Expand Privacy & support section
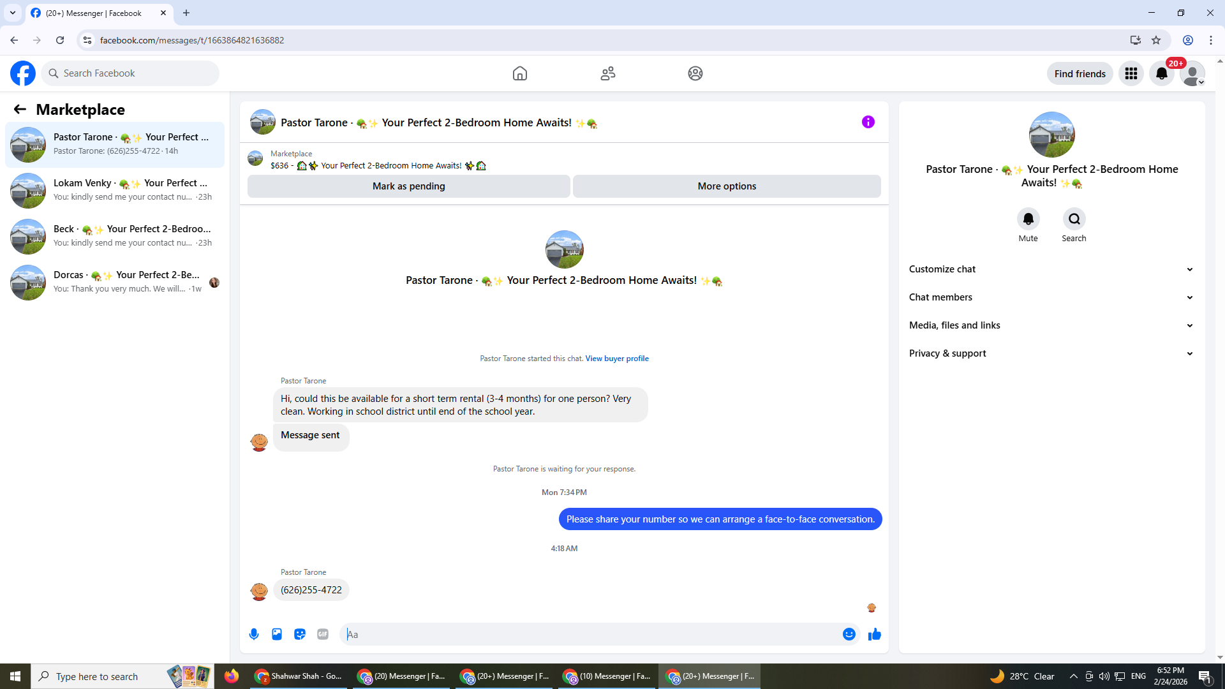The width and height of the screenshot is (1225, 689). [x=1051, y=353]
